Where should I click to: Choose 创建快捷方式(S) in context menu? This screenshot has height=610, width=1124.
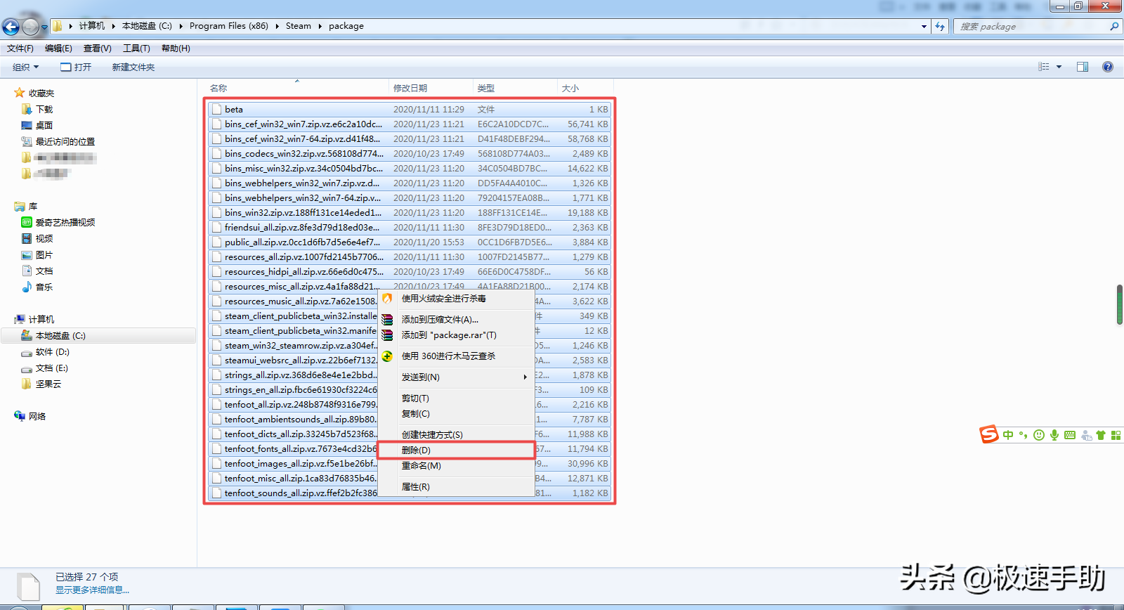pos(457,435)
